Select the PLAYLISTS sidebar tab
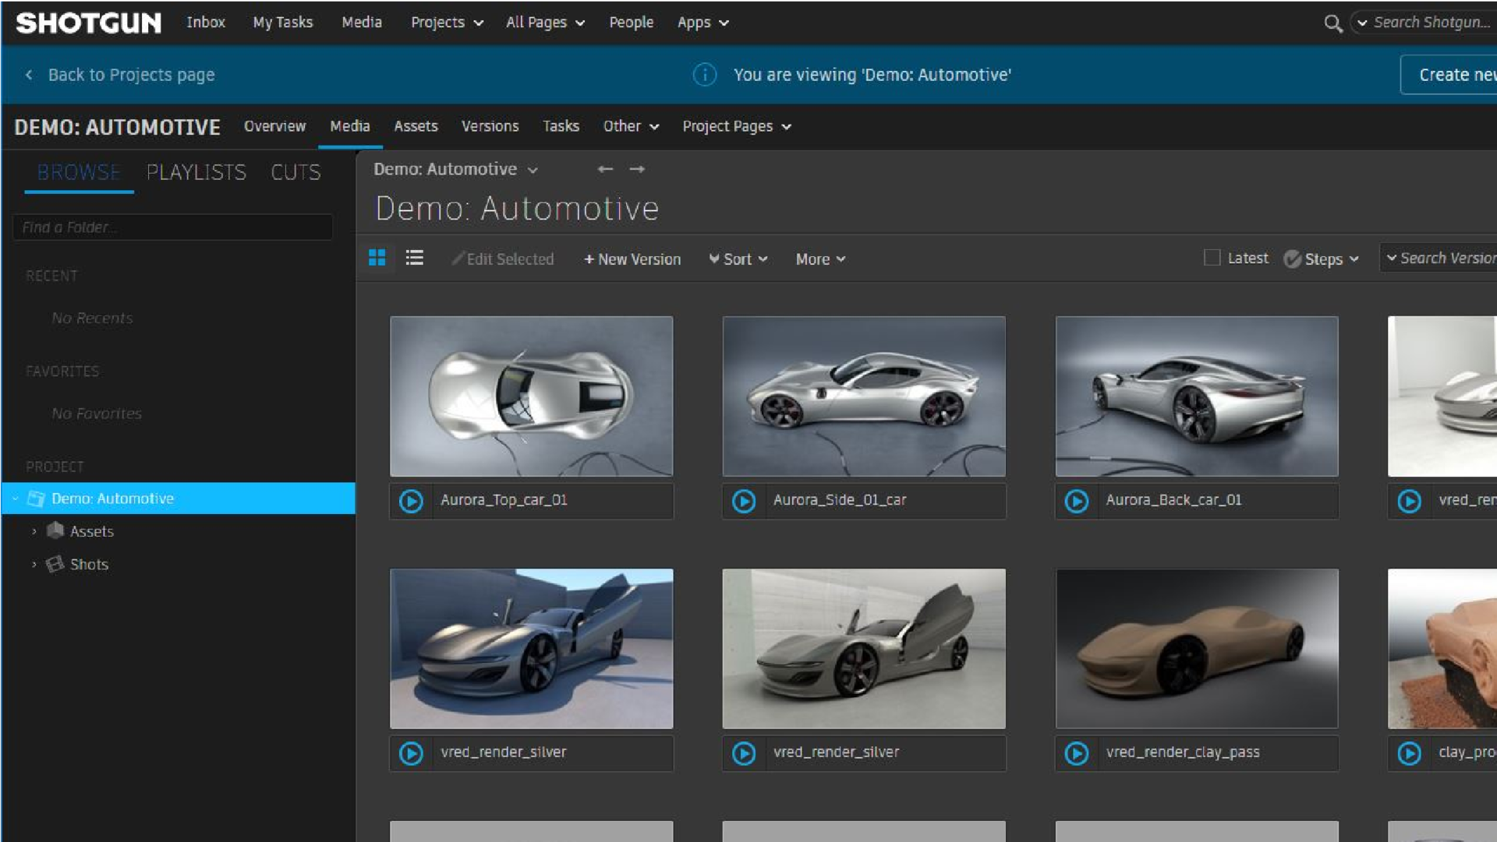Viewport: 1497px width, 842px height. (196, 172)
